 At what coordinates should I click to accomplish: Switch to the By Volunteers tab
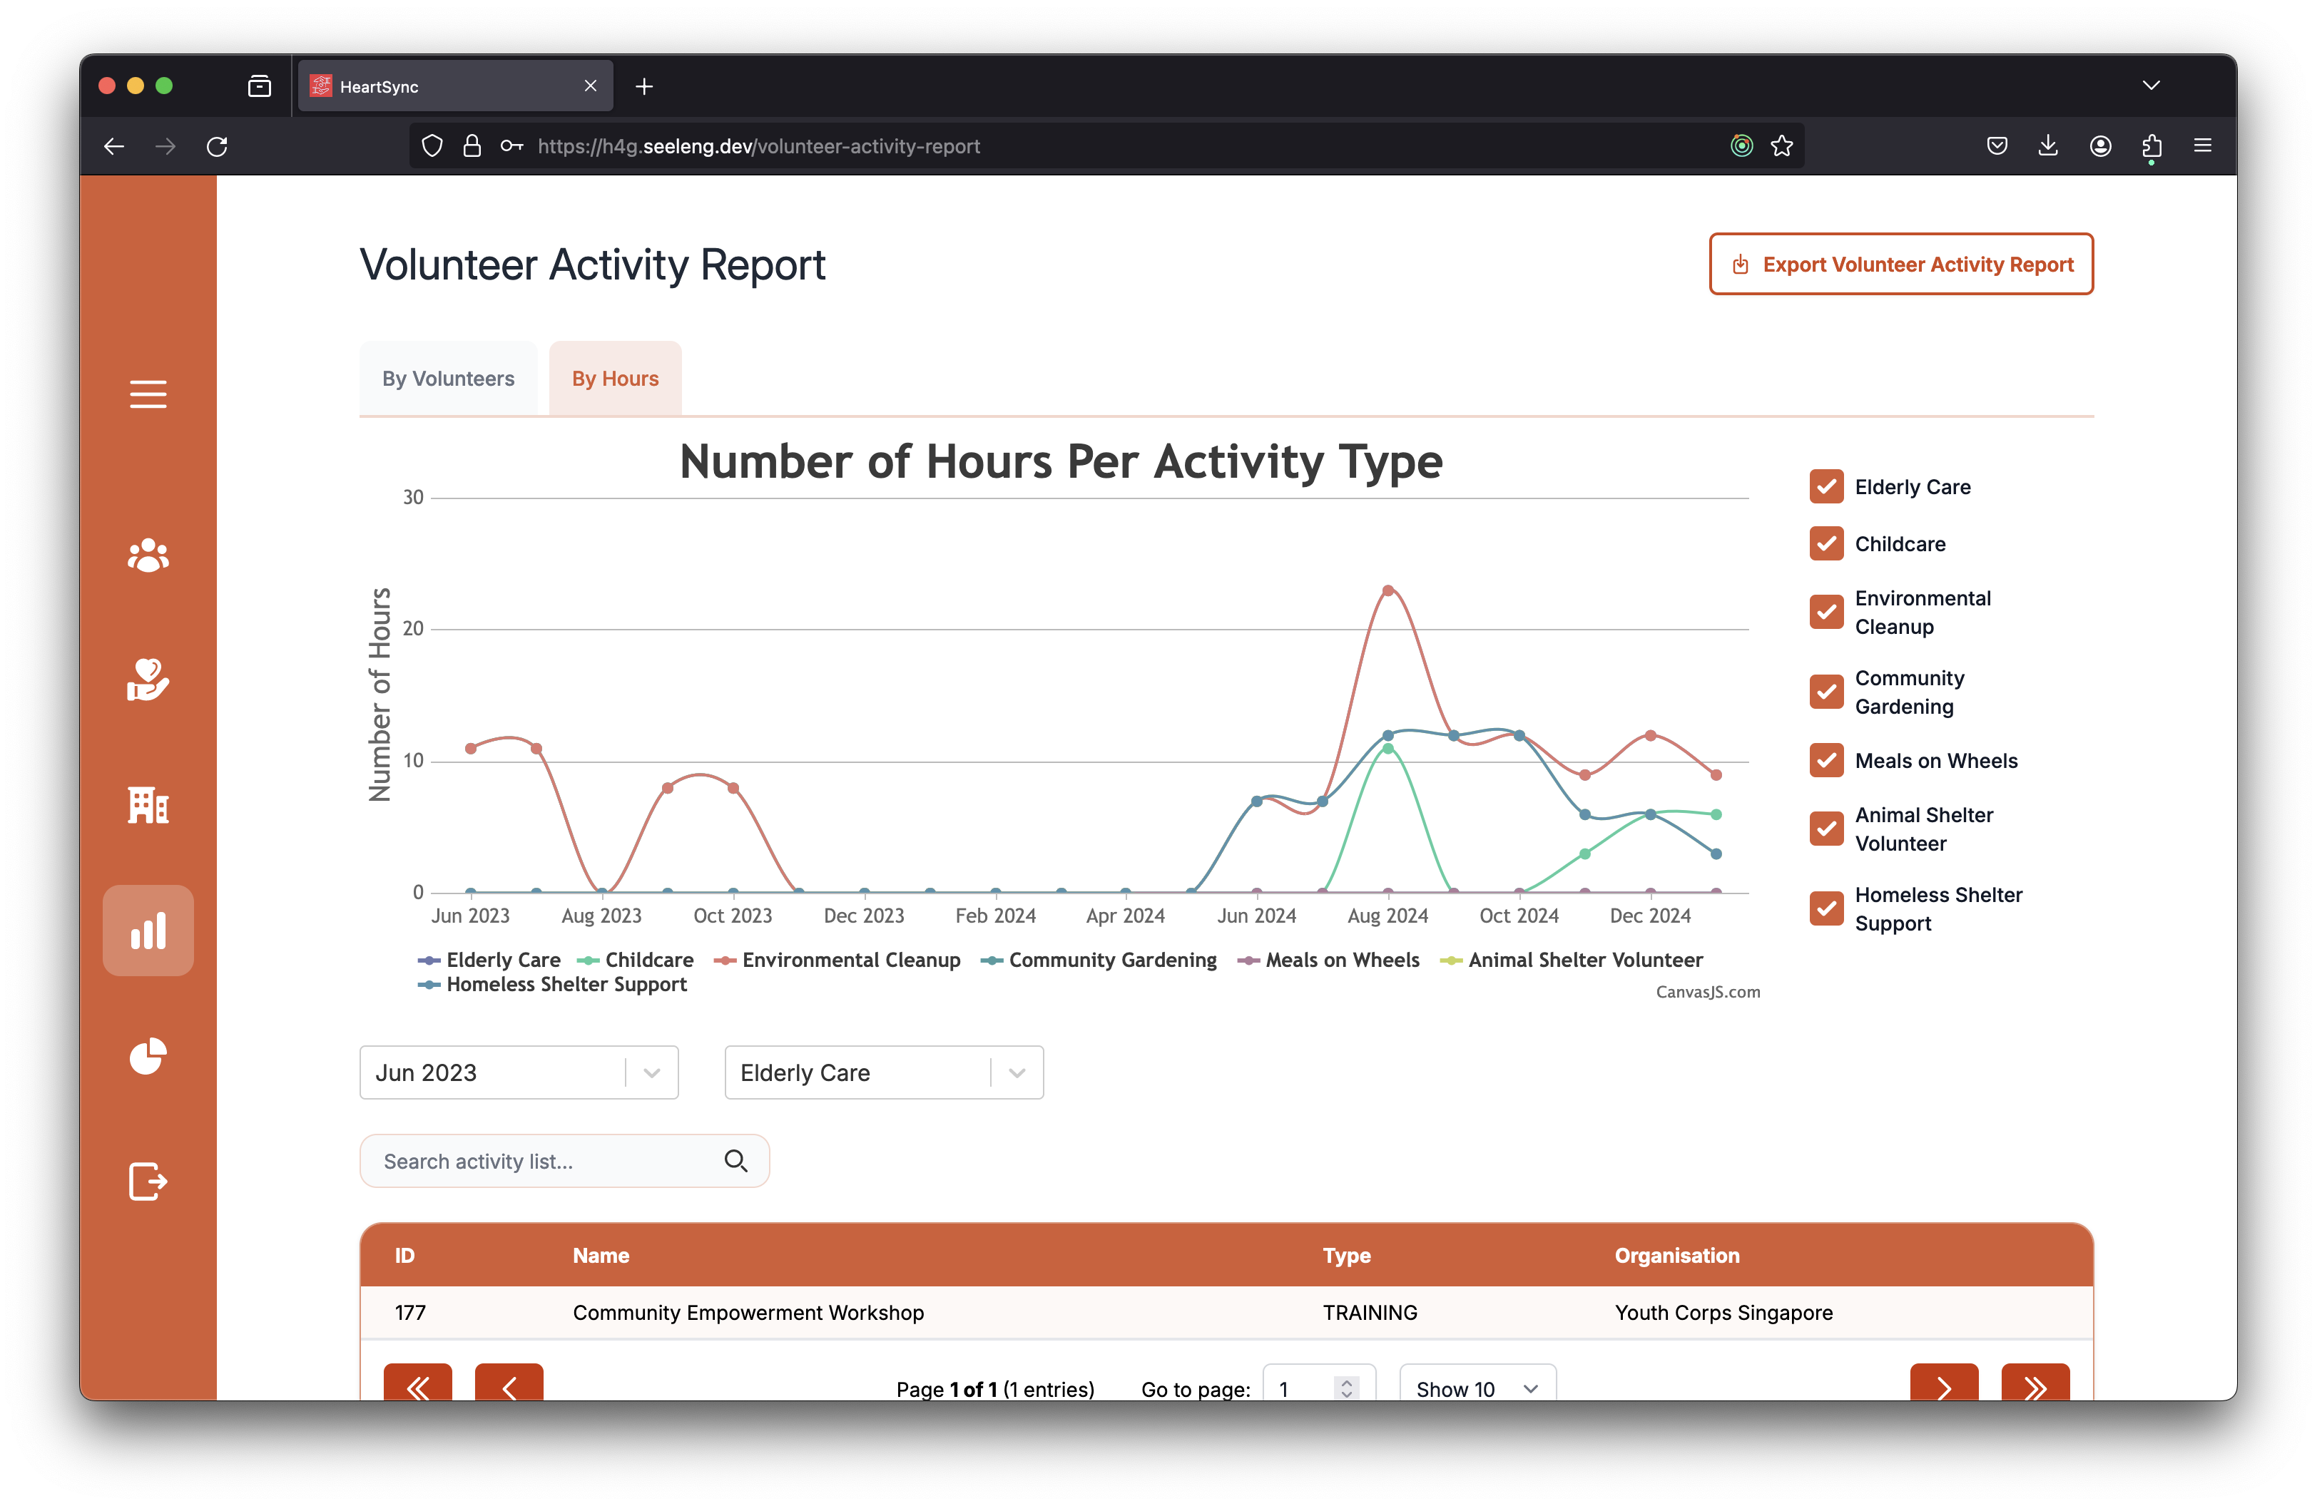448,379
